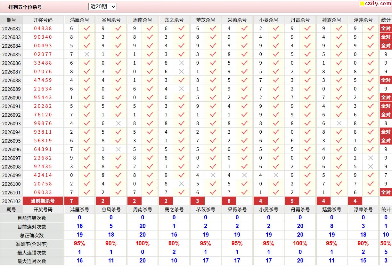Click the top 开奖号码 column header
This screenshot has width=392, height=266.
coord(43,20)
